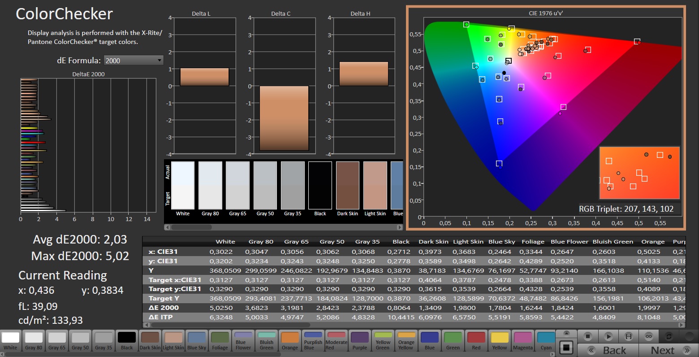Start continuous reading with the infinity icon

648,336
